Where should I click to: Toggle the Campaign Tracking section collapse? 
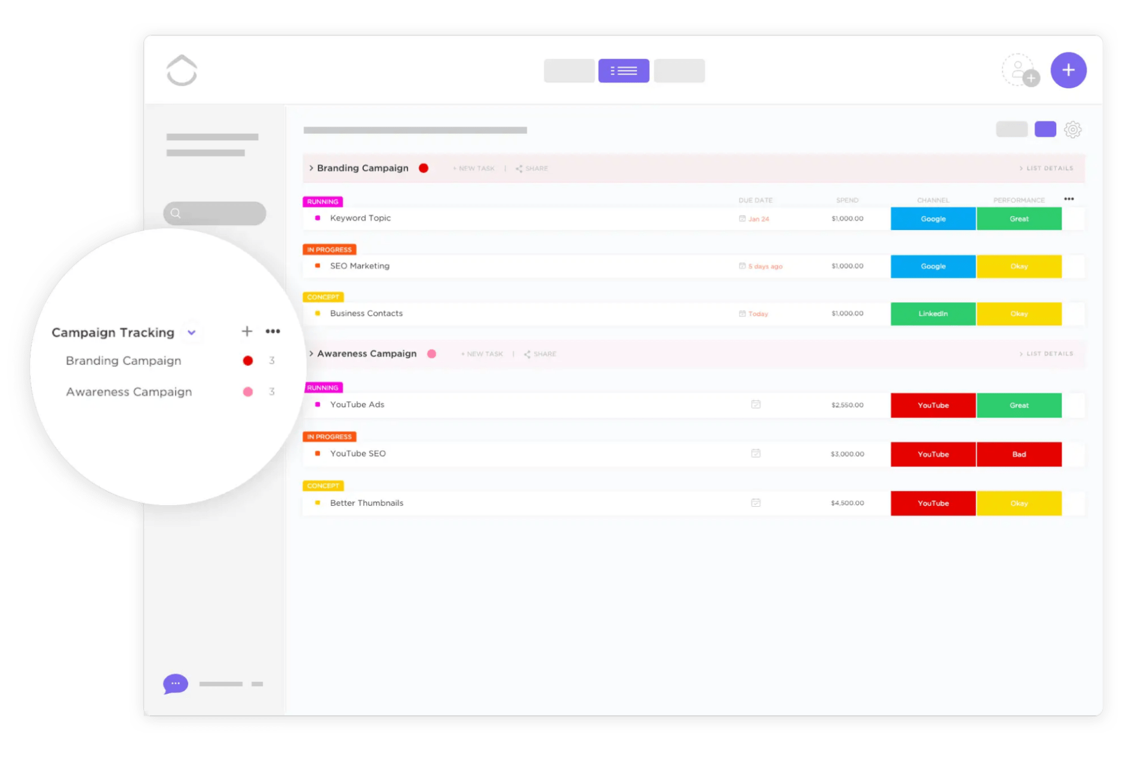192,332
